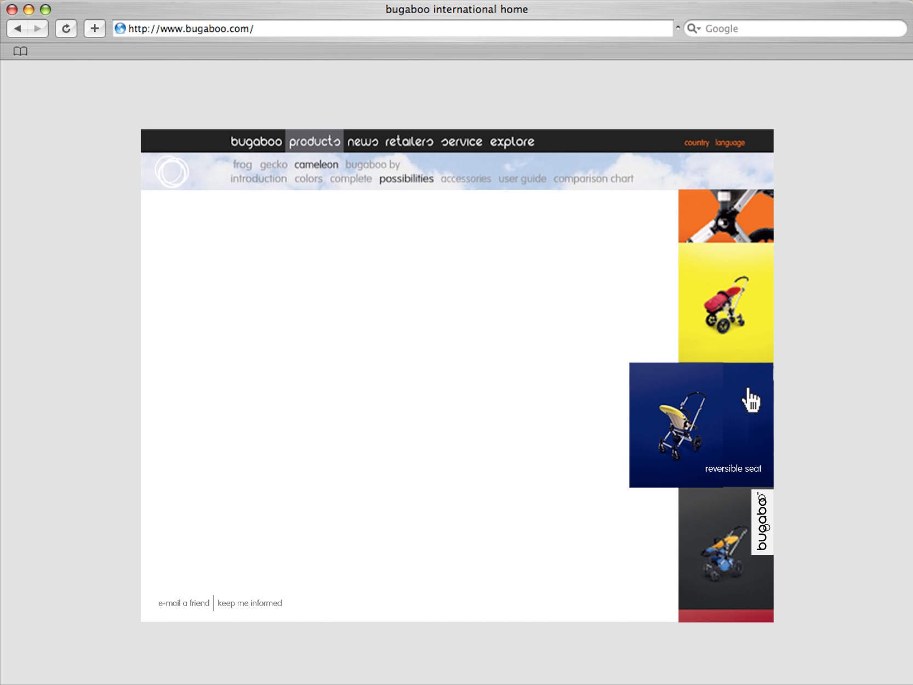Select the products menu tab
913x685 pixels.
tap(315, 141)
